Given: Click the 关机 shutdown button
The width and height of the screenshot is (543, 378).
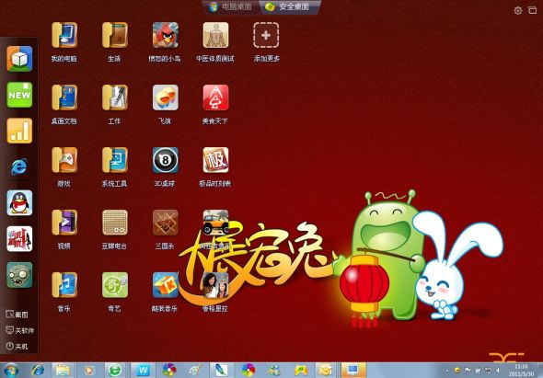Looking at the screenshot, I should click(17, 346).
